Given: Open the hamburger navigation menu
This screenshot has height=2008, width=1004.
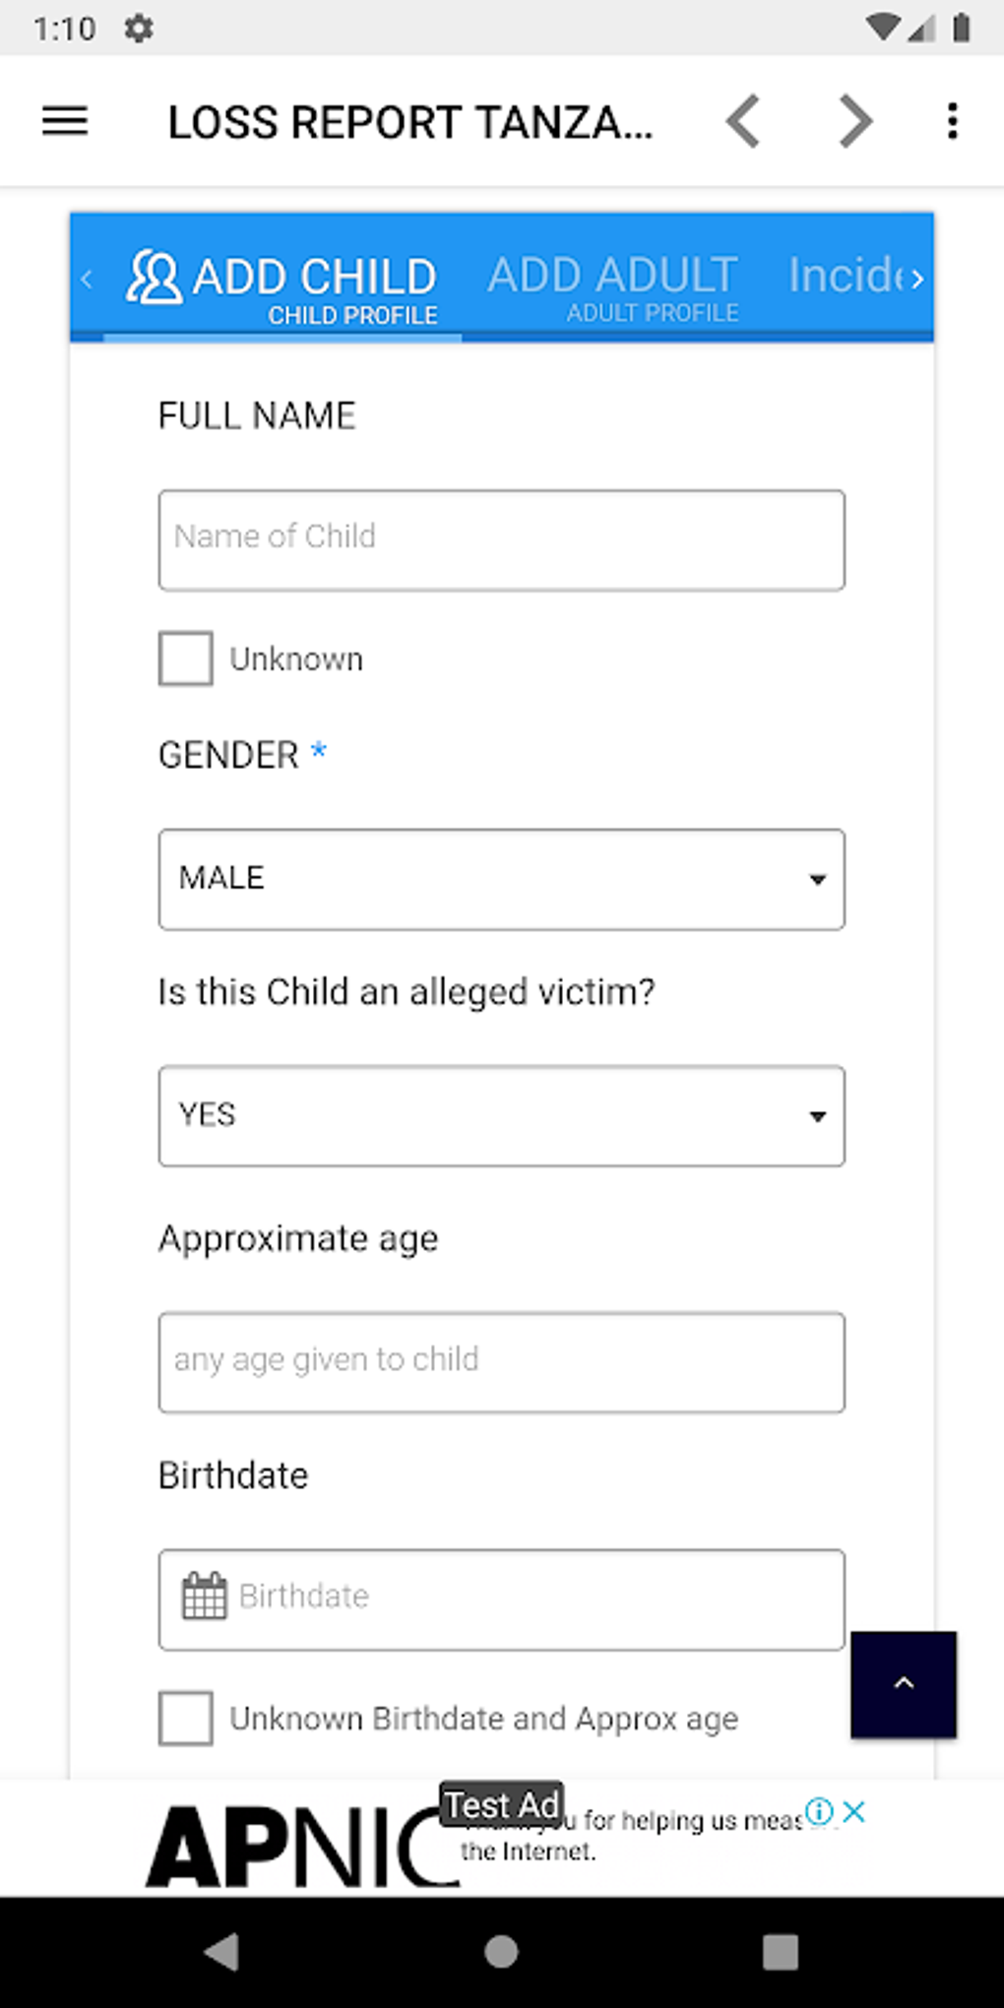Looking at the screenshot, I should point(65,121).
